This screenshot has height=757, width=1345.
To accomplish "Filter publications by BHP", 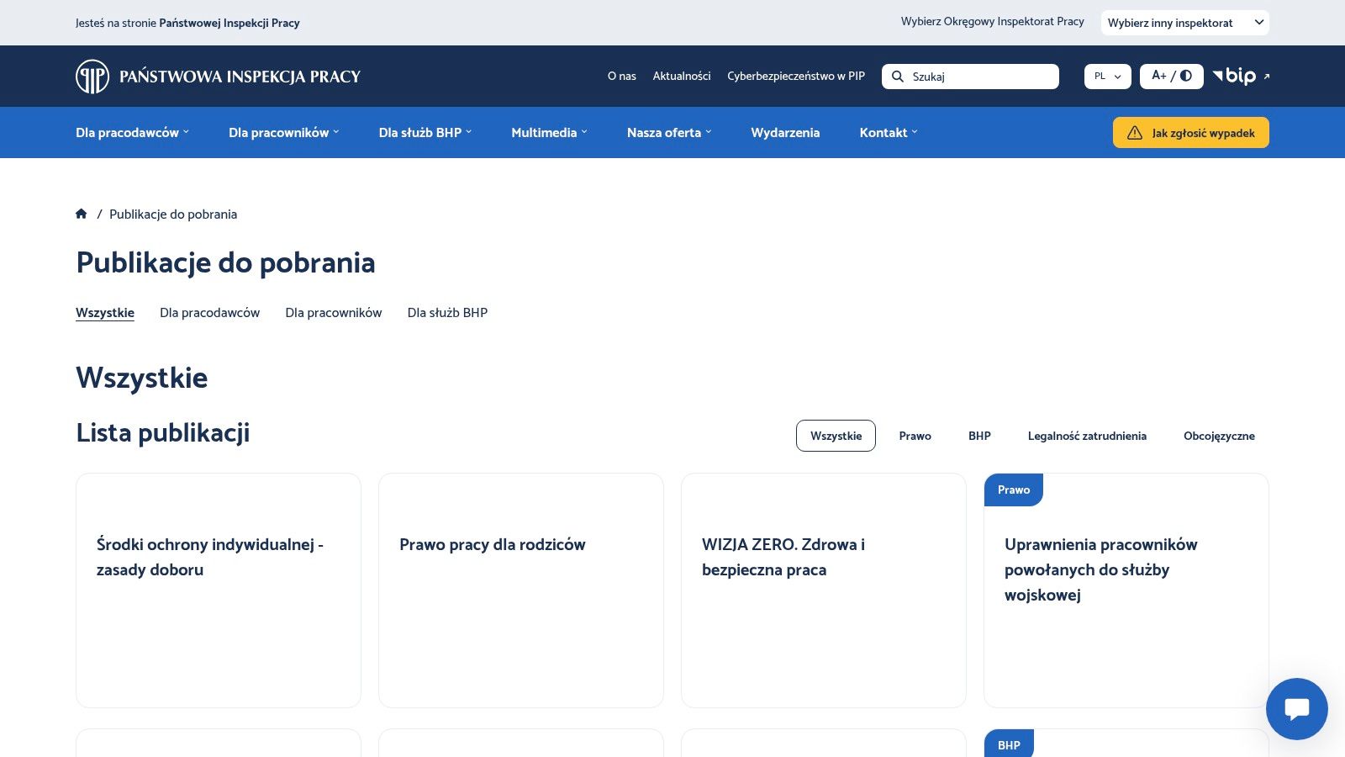I will (979, 436).
